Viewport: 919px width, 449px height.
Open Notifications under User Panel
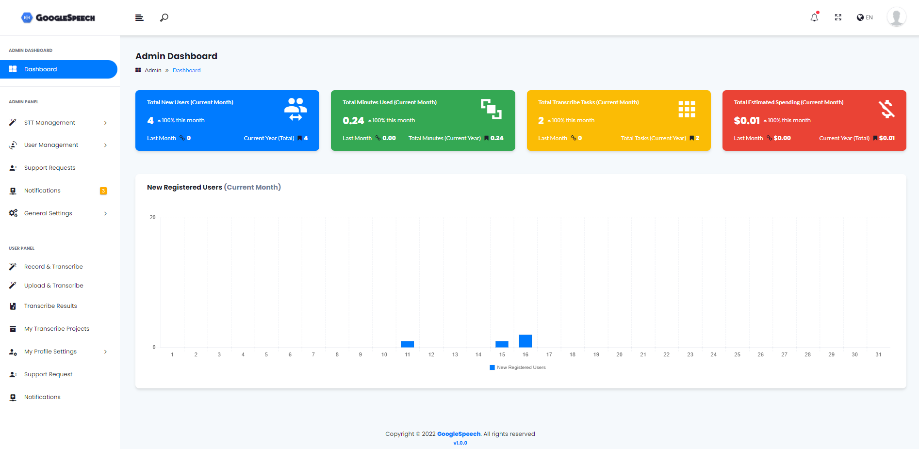point(42,397)
